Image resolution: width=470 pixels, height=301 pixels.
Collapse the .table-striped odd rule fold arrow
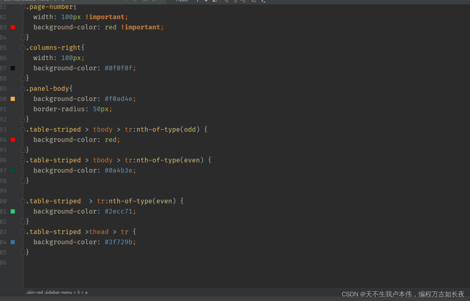click(x=23, y=129)
